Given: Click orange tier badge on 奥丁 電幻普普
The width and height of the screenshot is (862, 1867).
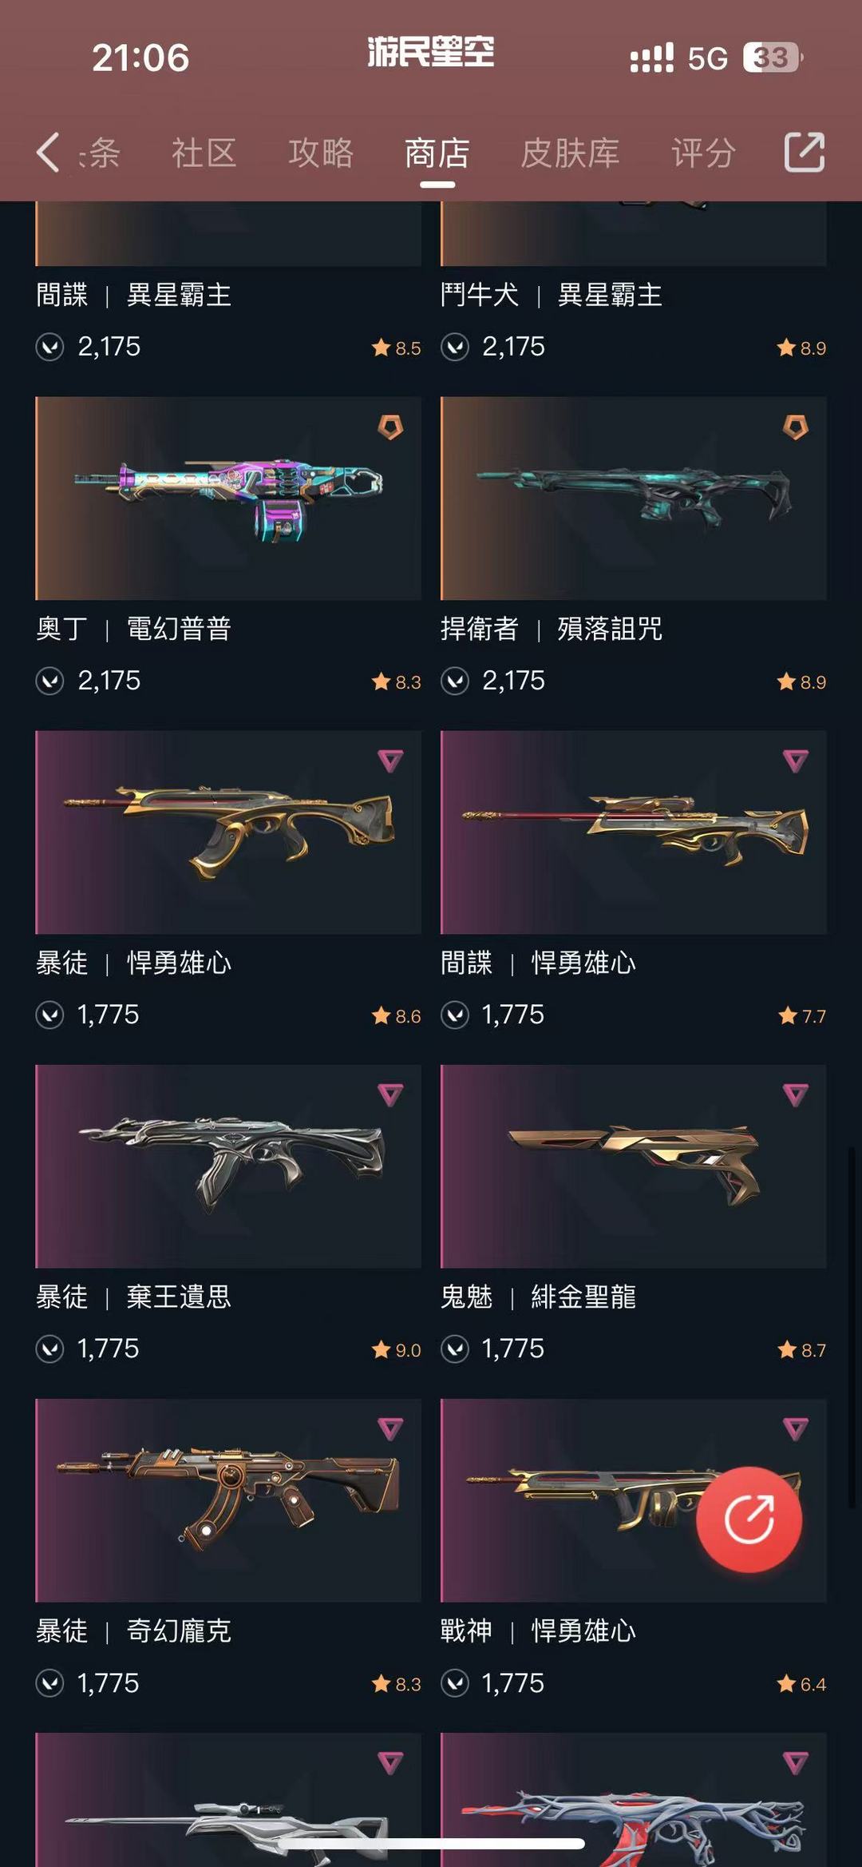Looking at the screenshot, I should coord(390,427).
